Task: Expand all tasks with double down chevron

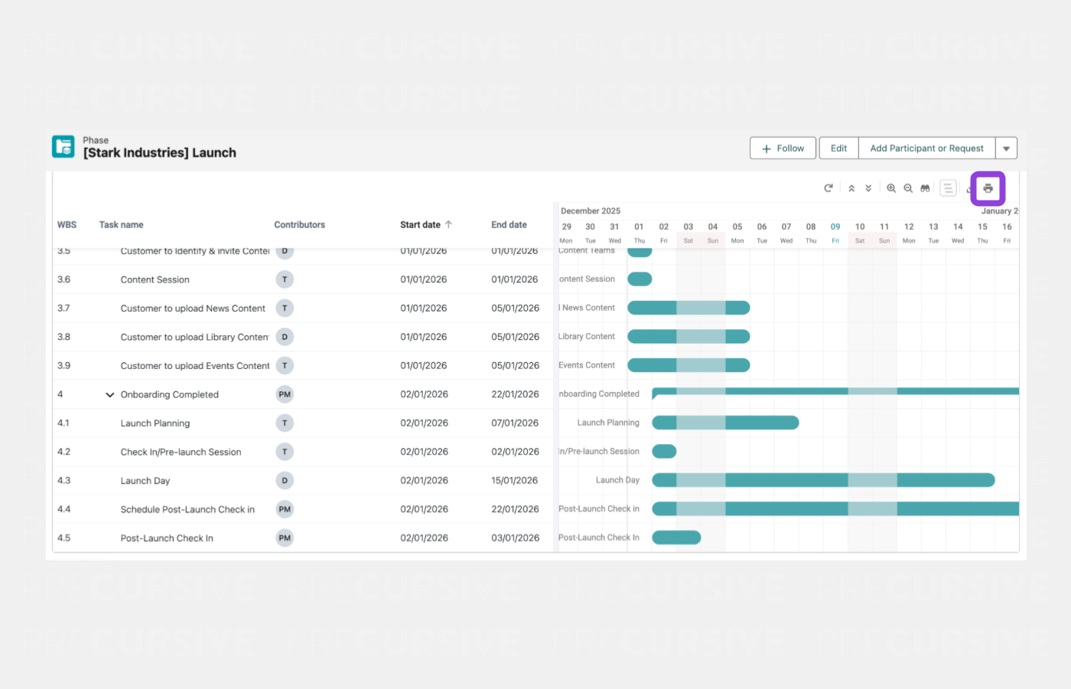Action: pos(868,188)
